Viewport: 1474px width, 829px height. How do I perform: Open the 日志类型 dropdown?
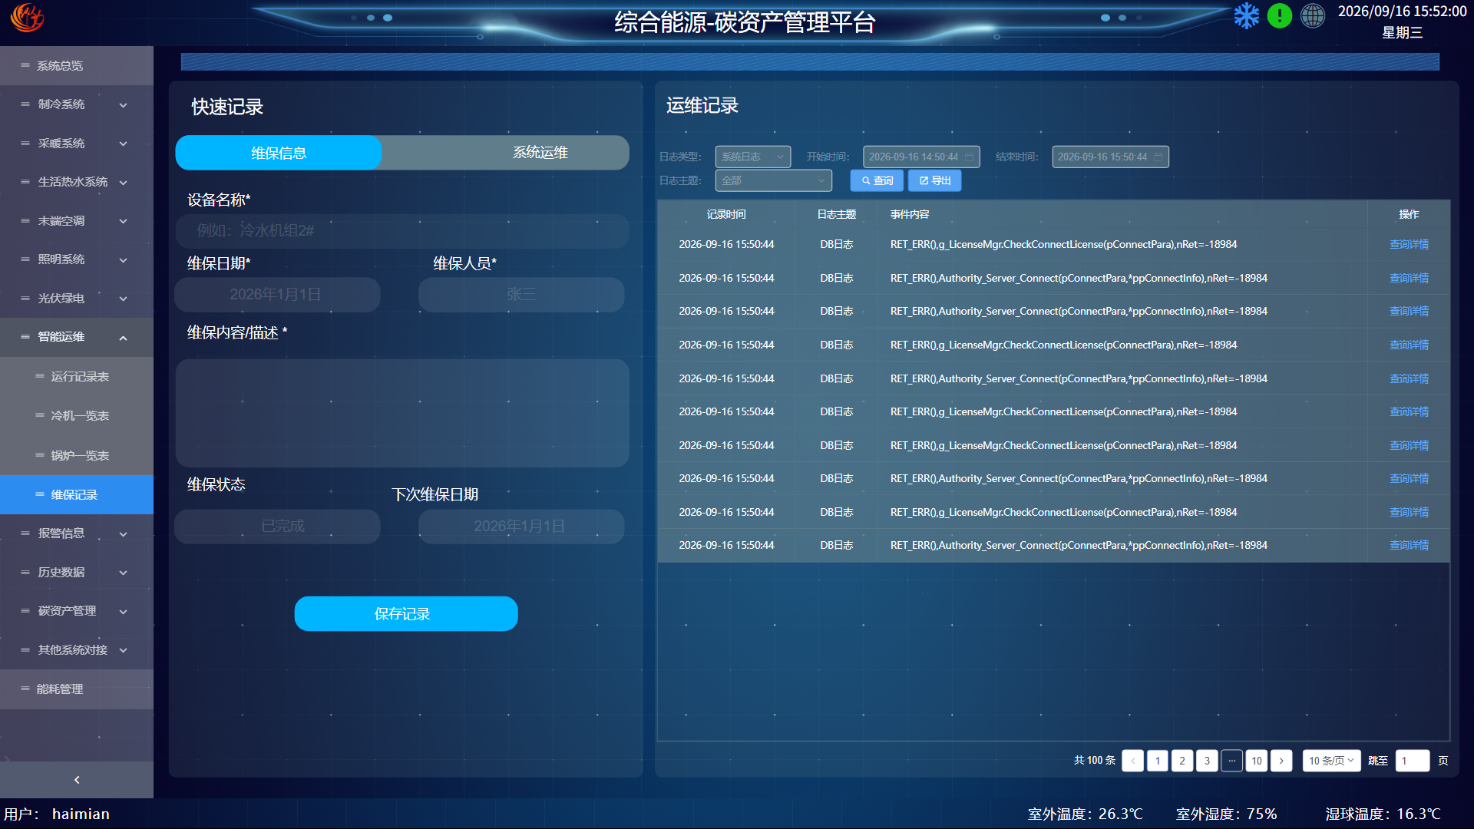pos(753,157)
